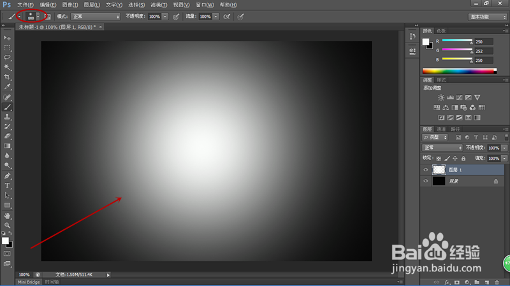Viewport: 510px width, 286px height.
Task: Click the R value field 250
Action: [x=484, y=41]
